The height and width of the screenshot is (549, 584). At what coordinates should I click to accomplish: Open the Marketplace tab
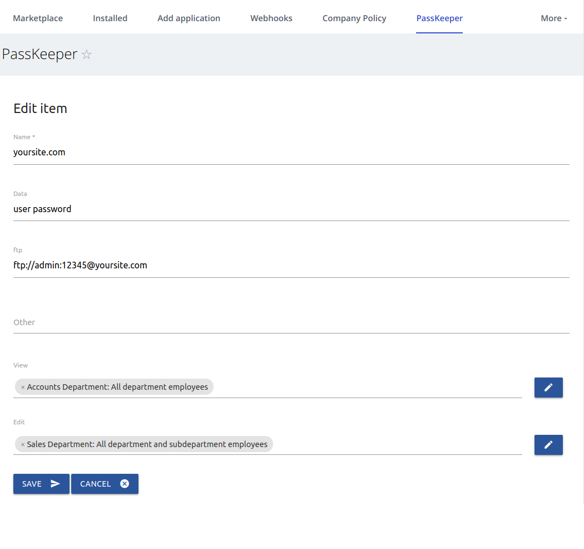(38, 18)
